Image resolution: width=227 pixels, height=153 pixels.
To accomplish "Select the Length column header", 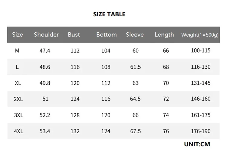I will (x=164, y=34).
